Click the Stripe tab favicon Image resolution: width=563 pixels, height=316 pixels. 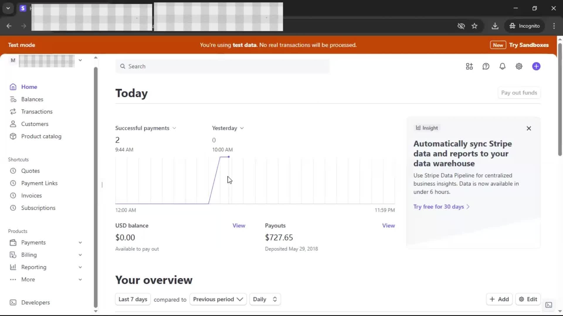pyautogui.click(x=23, y=8)
